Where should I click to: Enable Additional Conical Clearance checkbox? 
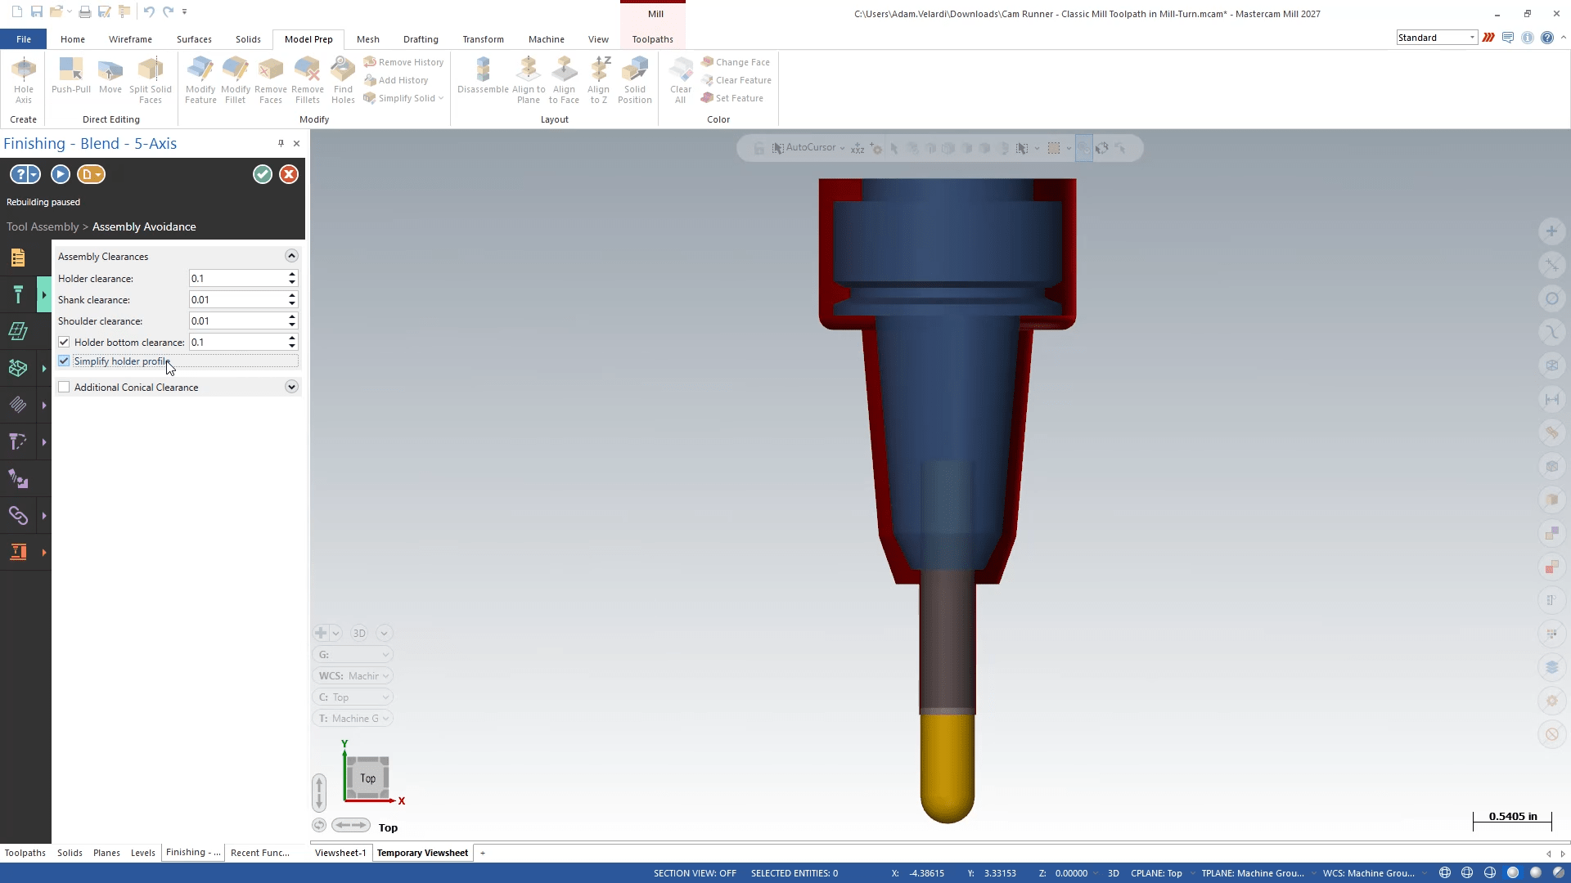[x=64, y=388]
